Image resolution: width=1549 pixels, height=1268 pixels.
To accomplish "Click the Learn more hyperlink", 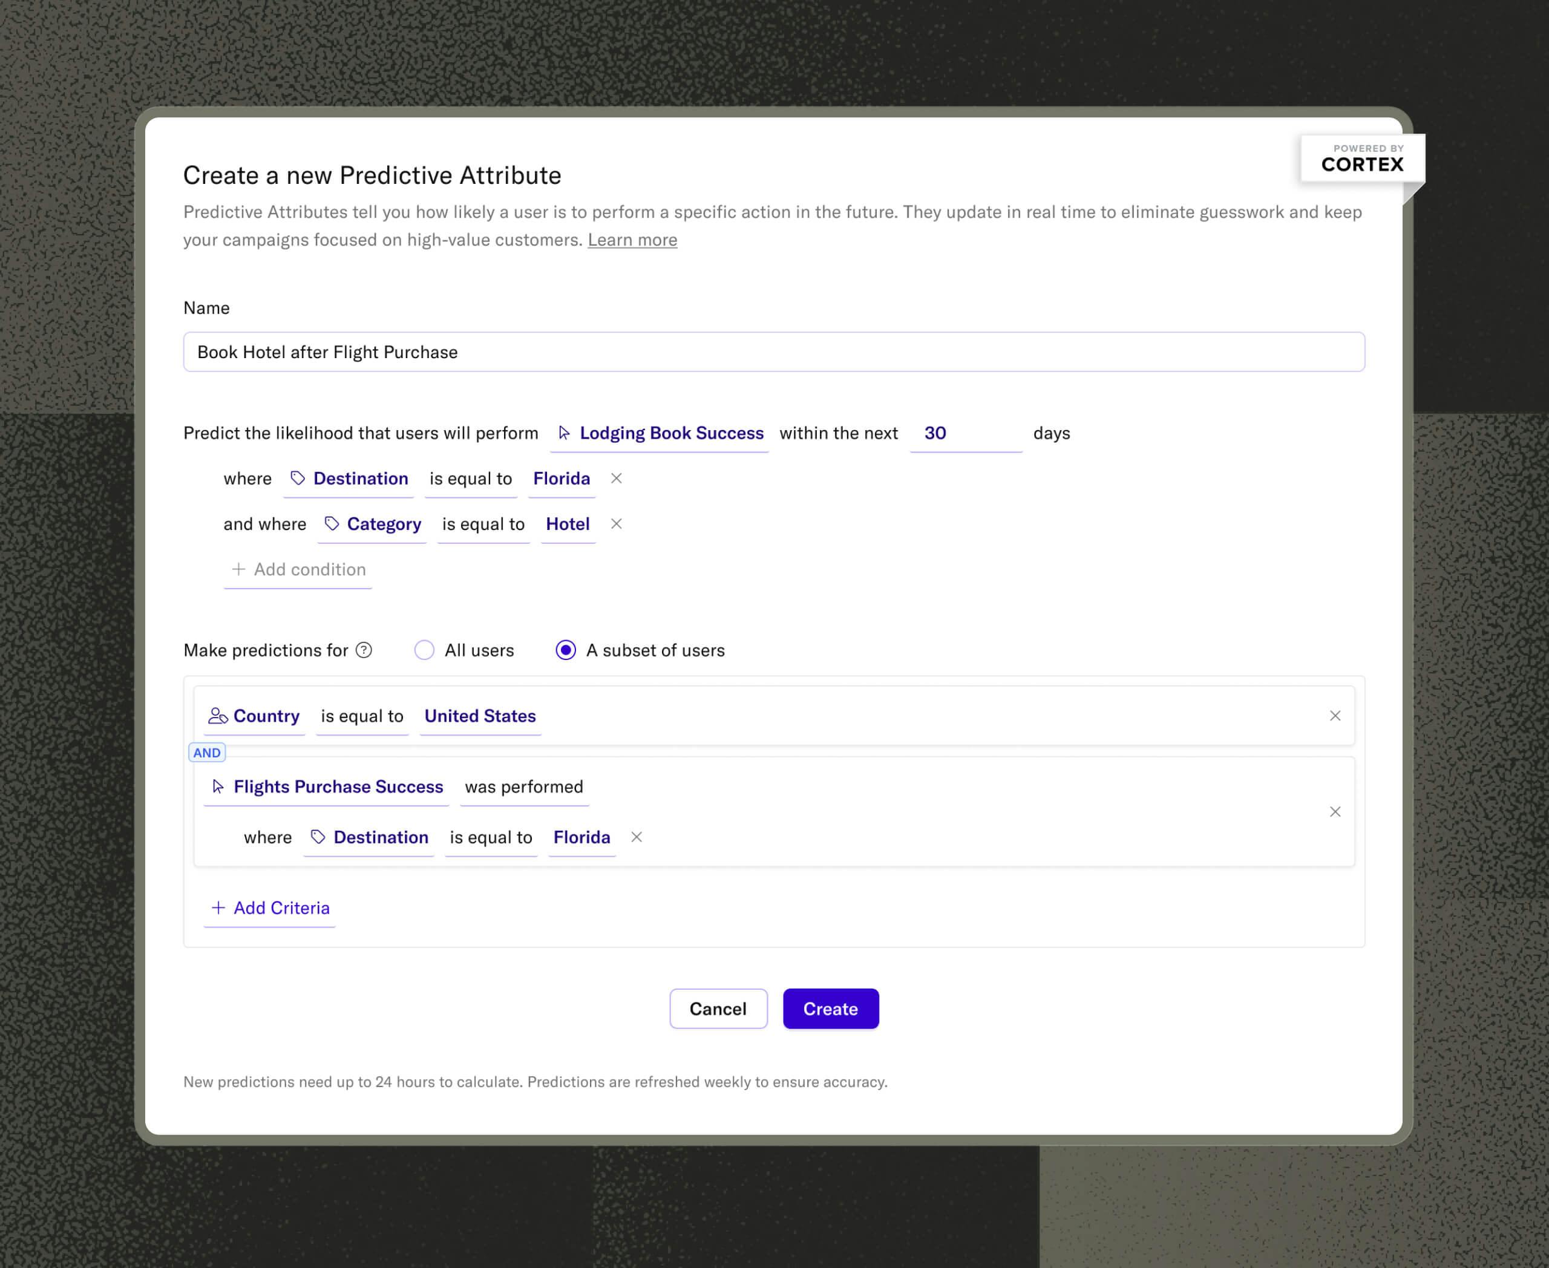I will click(632, 239).
